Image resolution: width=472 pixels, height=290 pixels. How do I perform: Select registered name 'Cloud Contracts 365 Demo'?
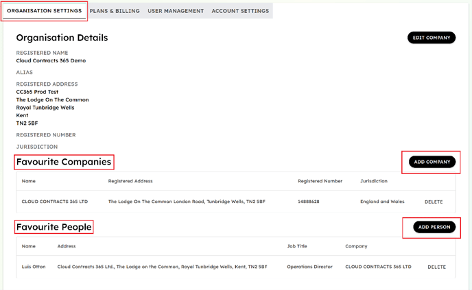(51, 60)
